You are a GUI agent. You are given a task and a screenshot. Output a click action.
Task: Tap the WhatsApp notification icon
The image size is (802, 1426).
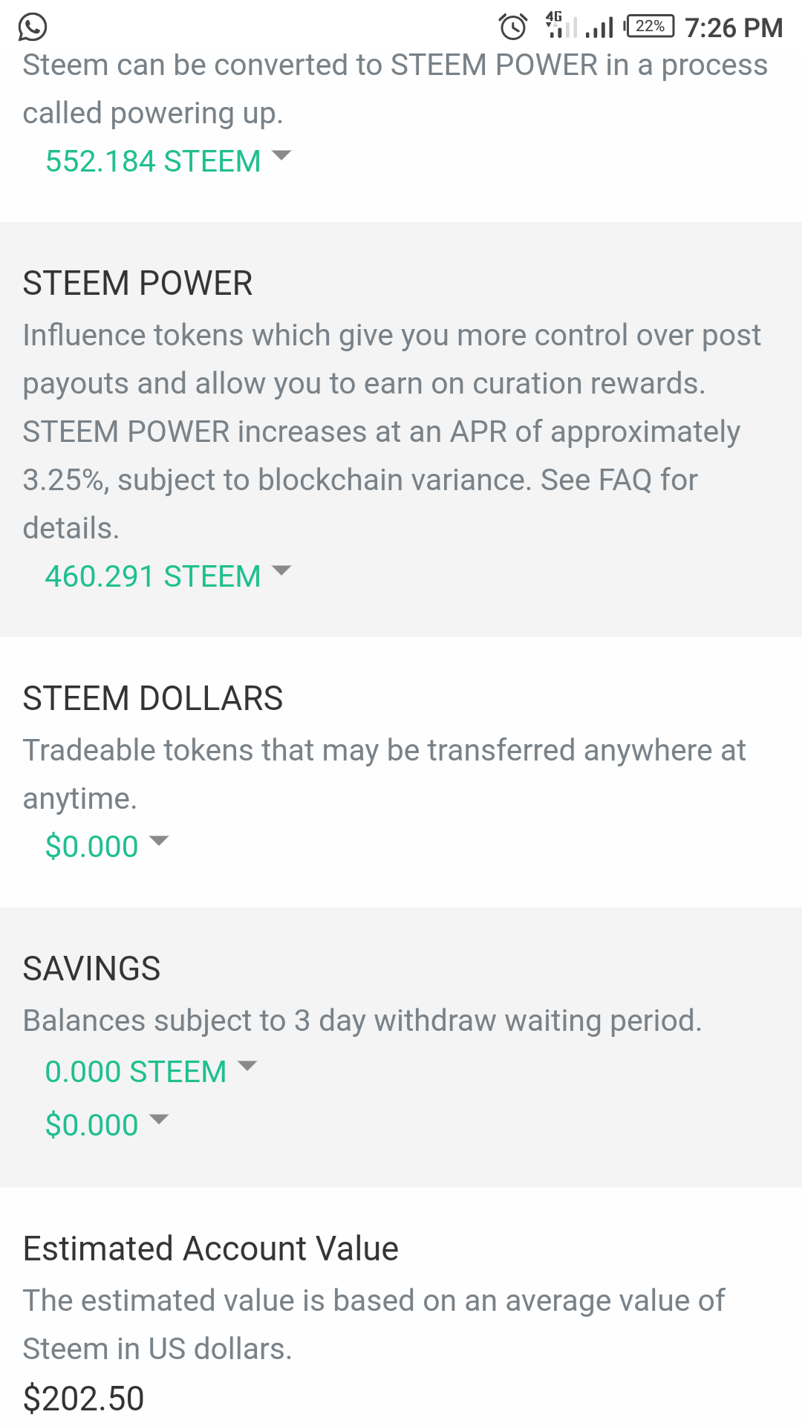tap(33, 27)
